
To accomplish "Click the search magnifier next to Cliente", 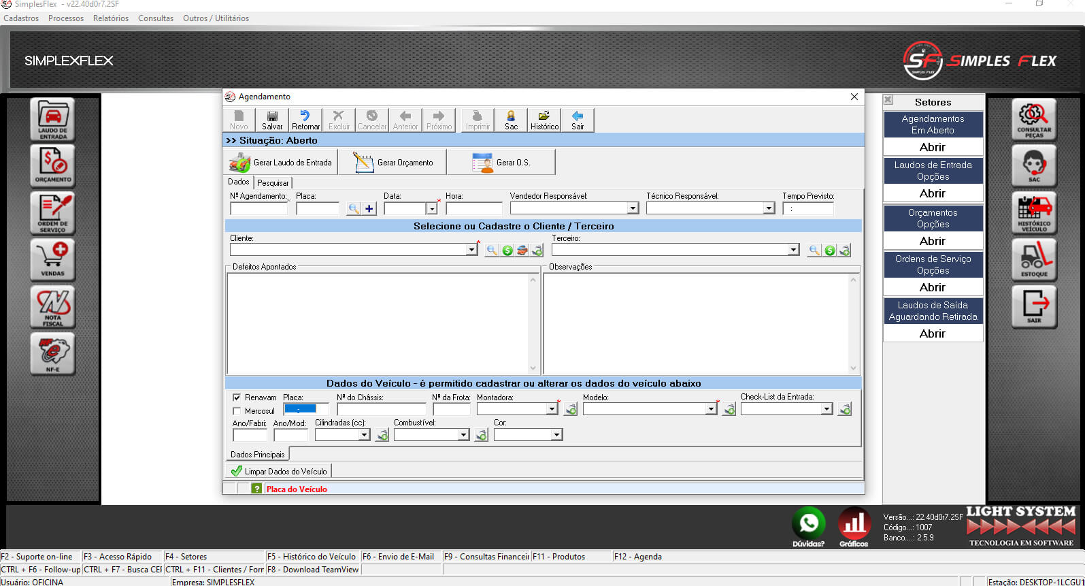I will (x=491, y=250).
